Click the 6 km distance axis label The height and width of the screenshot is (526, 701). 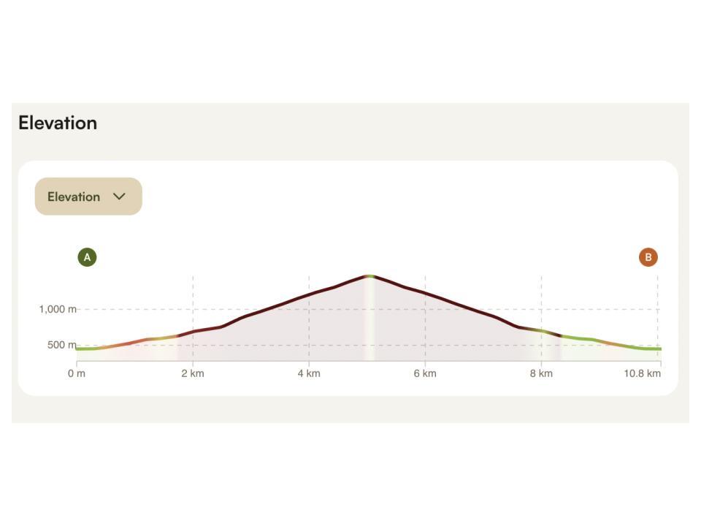click(425, 373)
